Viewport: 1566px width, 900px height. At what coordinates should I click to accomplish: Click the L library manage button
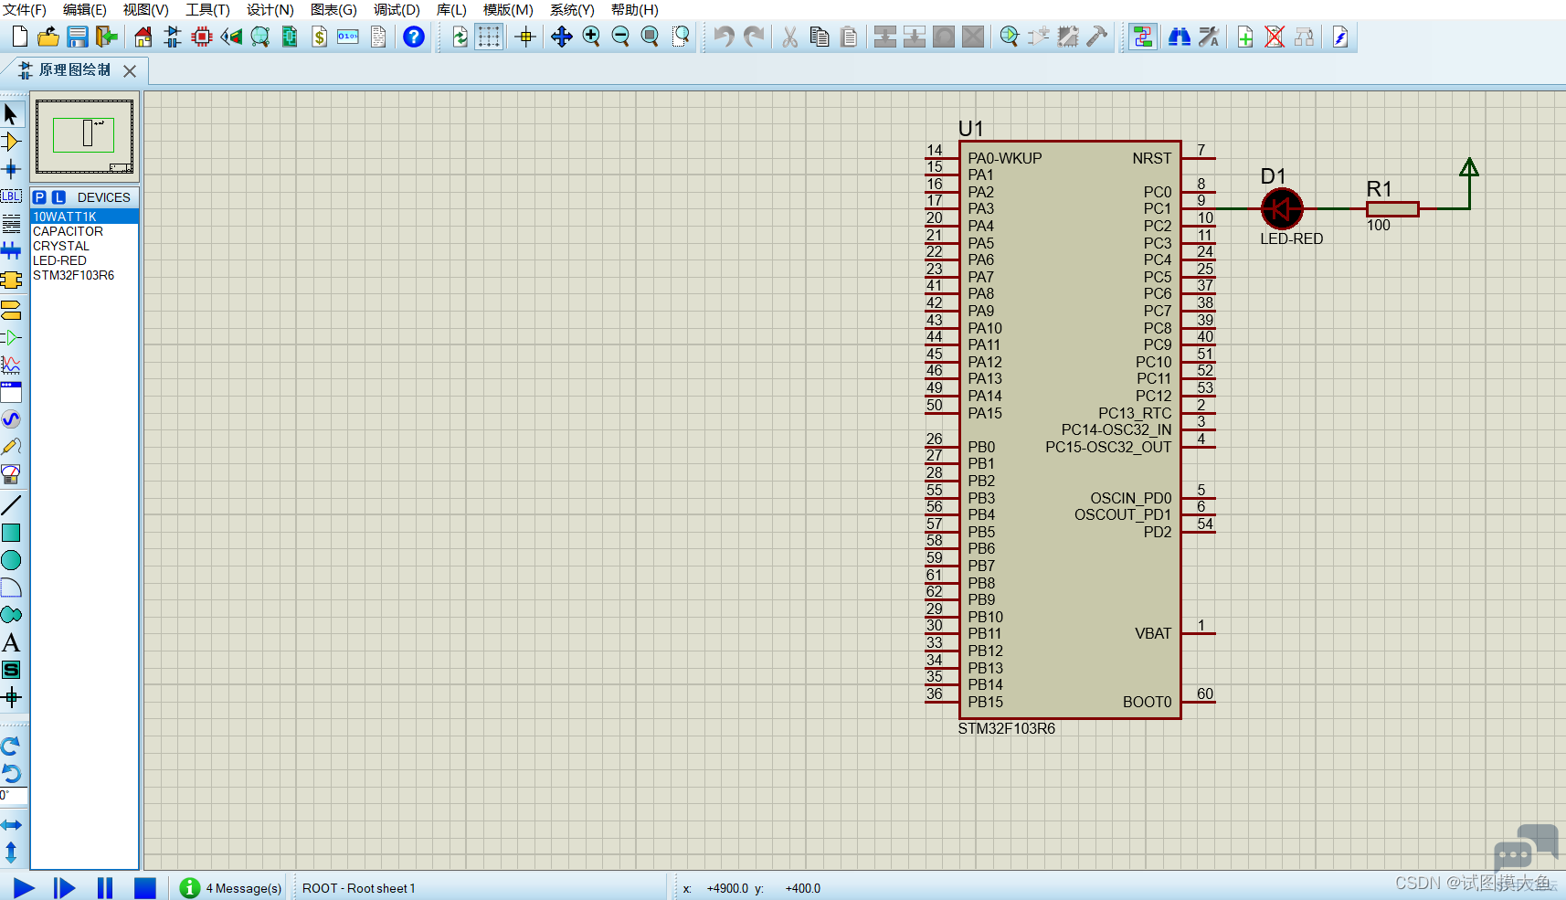[x=58, y=197]
